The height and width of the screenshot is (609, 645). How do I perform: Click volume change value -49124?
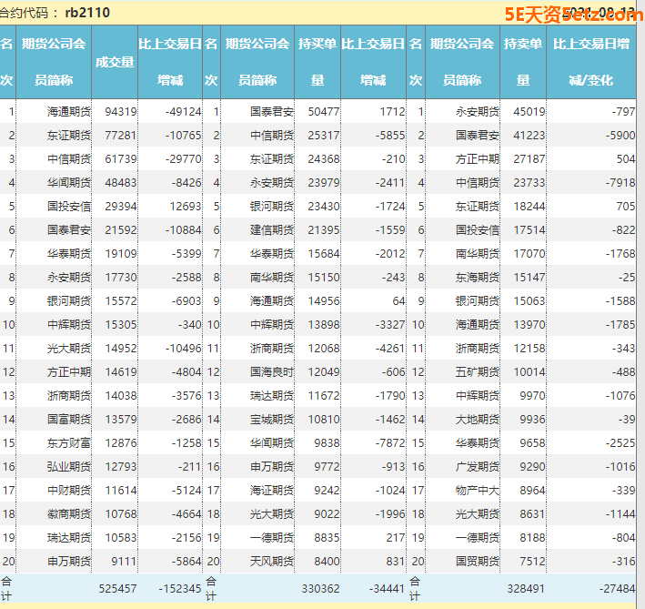click(184, 111)
